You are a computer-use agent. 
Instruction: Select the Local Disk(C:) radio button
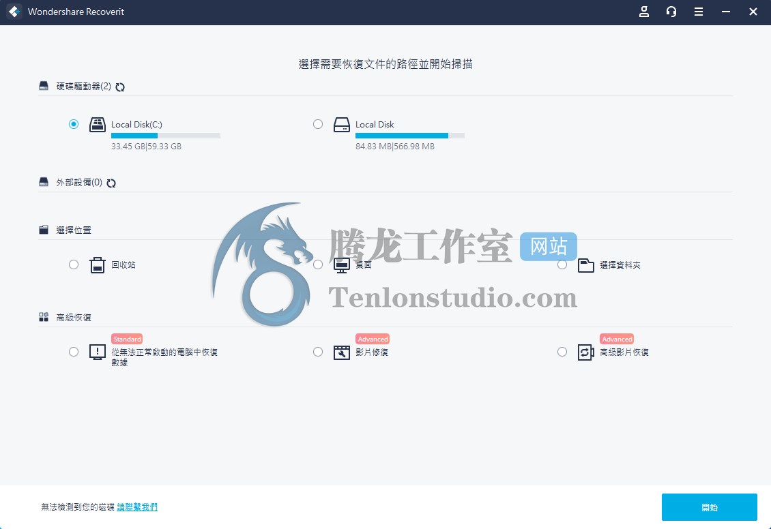click(x=74, y=124)
